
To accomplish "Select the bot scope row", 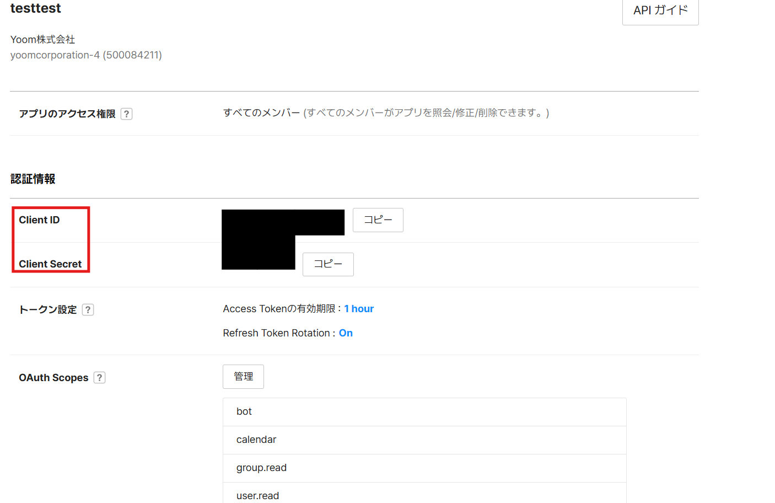I will 424,412.
